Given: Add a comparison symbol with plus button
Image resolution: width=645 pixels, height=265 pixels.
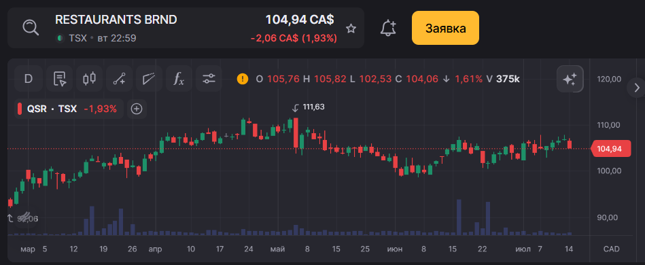Looking at the screenshot, I should click(137, 109).
